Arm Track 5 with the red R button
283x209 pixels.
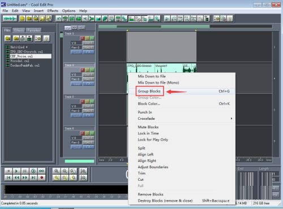pyautogui.click(x=83, y=102)
